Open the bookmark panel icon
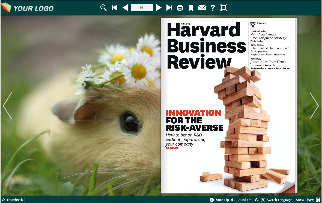The image size is (322, 203). [x=191, y=8]
